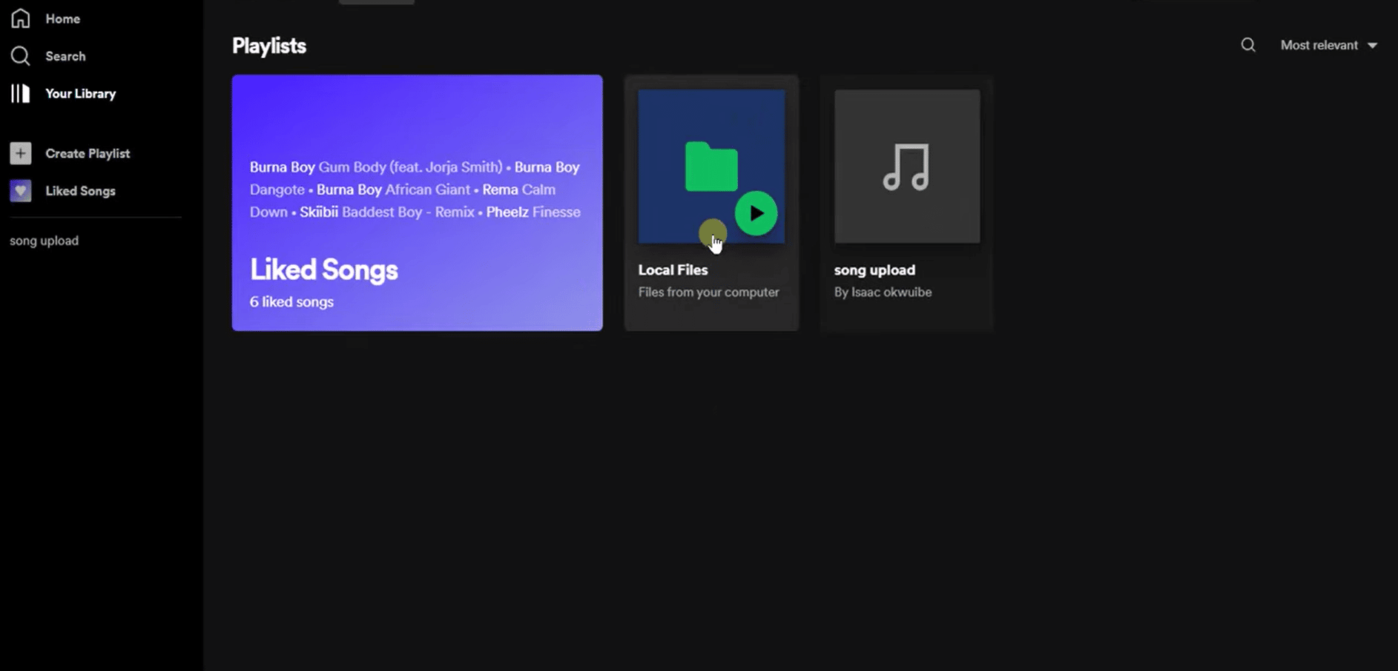Open the Most relevant sorting dropdown
The height and width of the screenshot is (671, 1398).
coord(1319,45)
